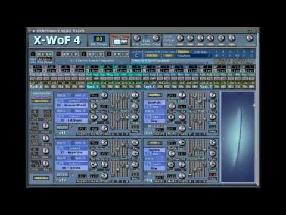Screen dimensions: 286x215
Task: Adjust the rightmost knob of the top six-knob row
Action: coord(232,38)
